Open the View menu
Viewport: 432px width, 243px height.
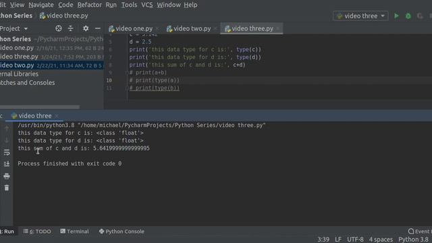tap(17, 5)
